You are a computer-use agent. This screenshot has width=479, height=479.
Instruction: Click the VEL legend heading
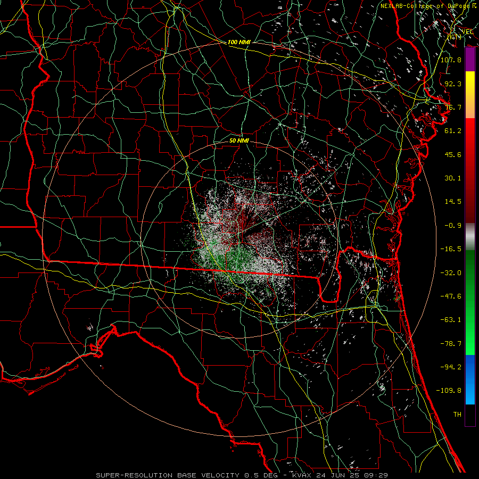point(467,32)
